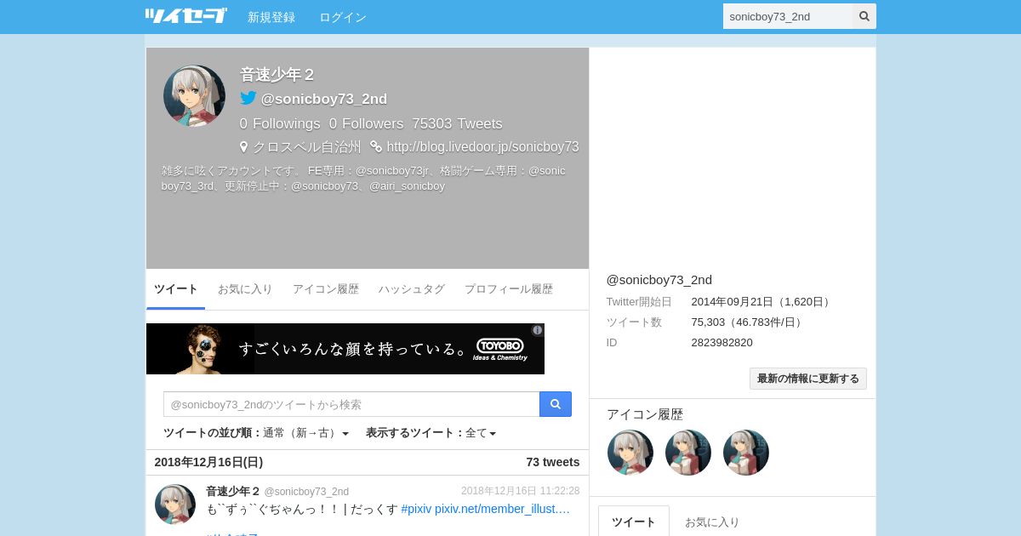Click the magnifier search button in the top bar

tap(864, 16)
